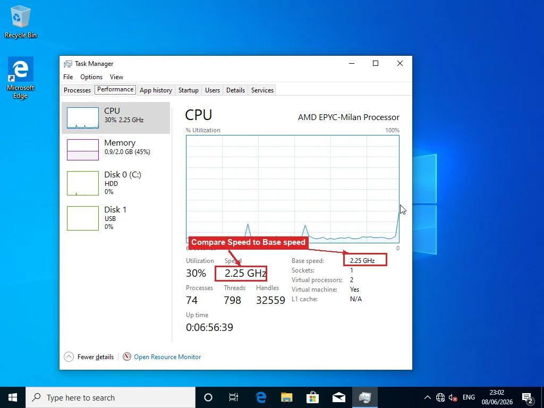
Task: Click the 100% label above the graph
Action: tap(393, 130)
